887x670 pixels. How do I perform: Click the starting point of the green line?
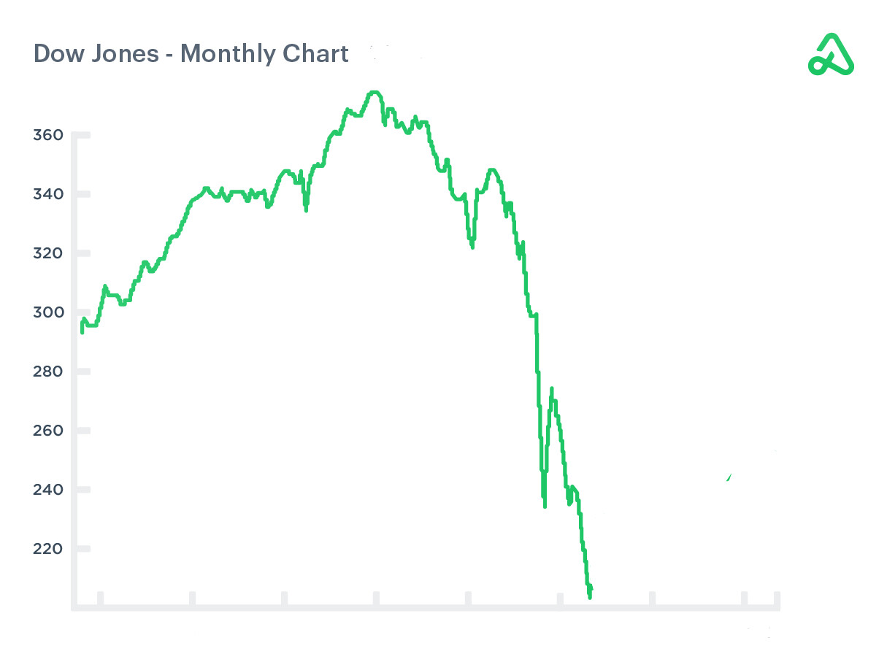point(82,332)
